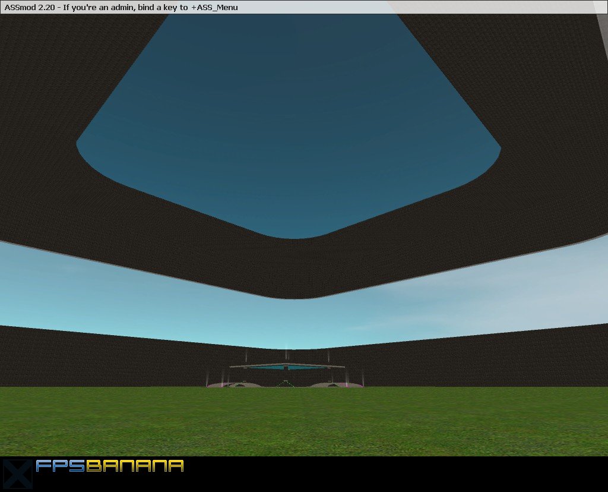Click the light beam above the distant structure's center
This screenshot has height=492, width=608.
coord(287,351)
